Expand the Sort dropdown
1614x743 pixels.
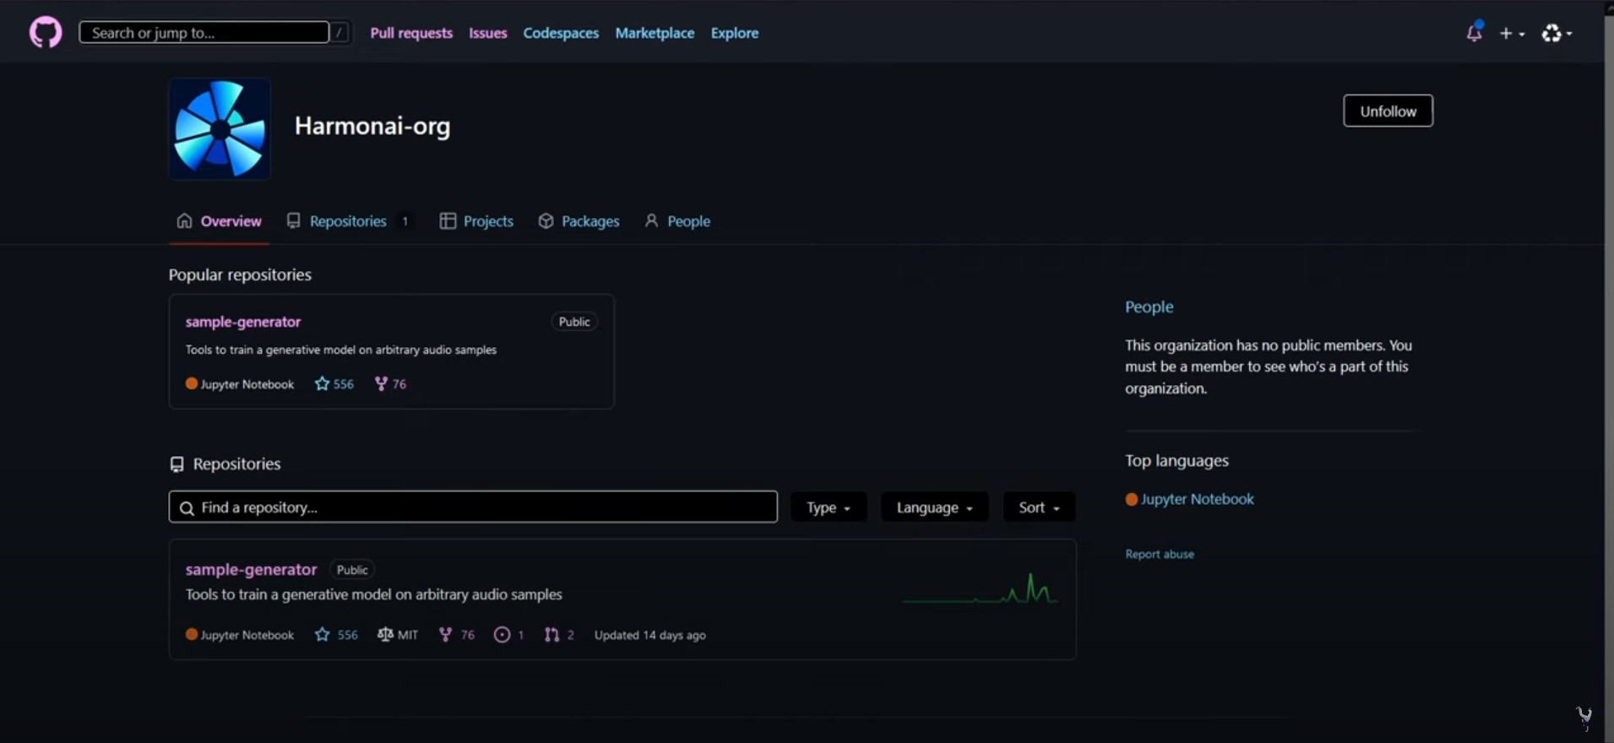(x=1039, y=507)
